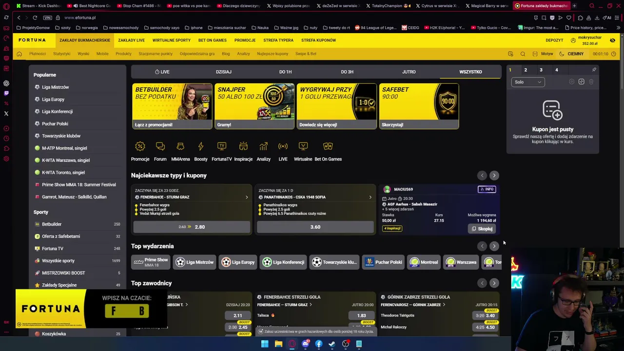
Task: Open the SAFEBET 90:00 promo banner
Action: pos(419,106)
